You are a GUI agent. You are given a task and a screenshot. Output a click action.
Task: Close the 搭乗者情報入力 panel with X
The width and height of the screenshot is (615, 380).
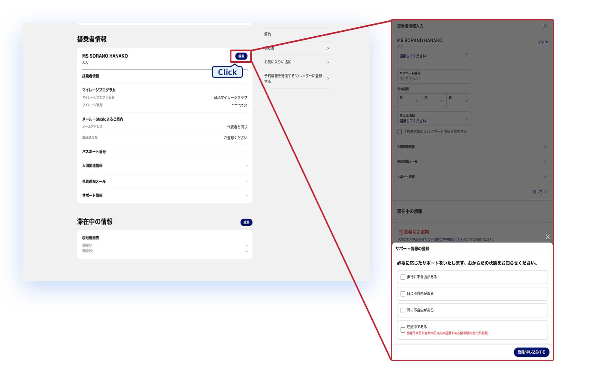545,26
